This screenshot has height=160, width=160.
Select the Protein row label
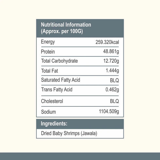(48, 52)
